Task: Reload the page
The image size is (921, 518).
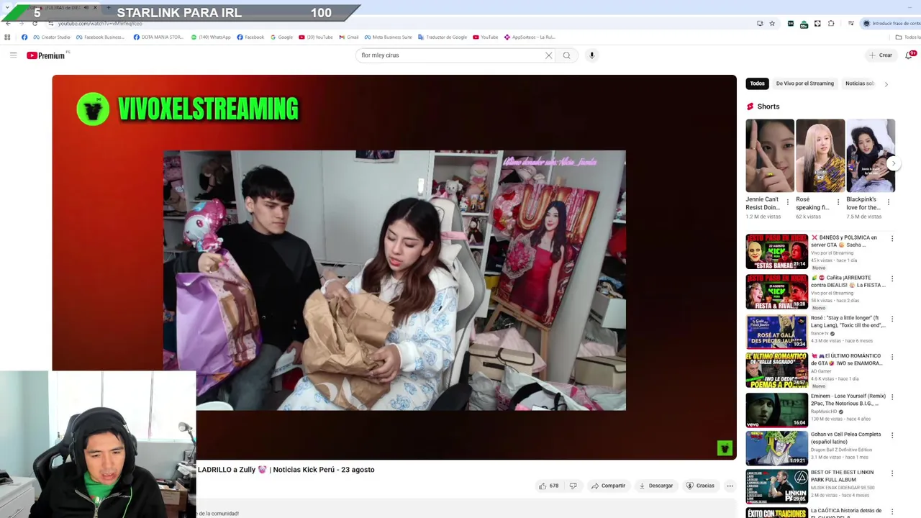Action: 35,23
